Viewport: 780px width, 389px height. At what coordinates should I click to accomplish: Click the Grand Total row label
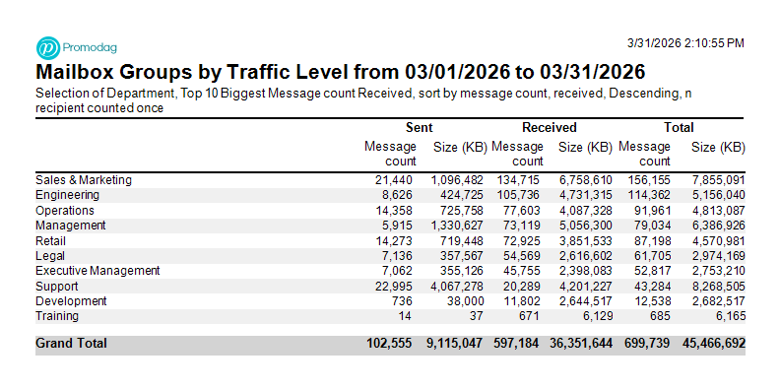[x=71, y=344]
